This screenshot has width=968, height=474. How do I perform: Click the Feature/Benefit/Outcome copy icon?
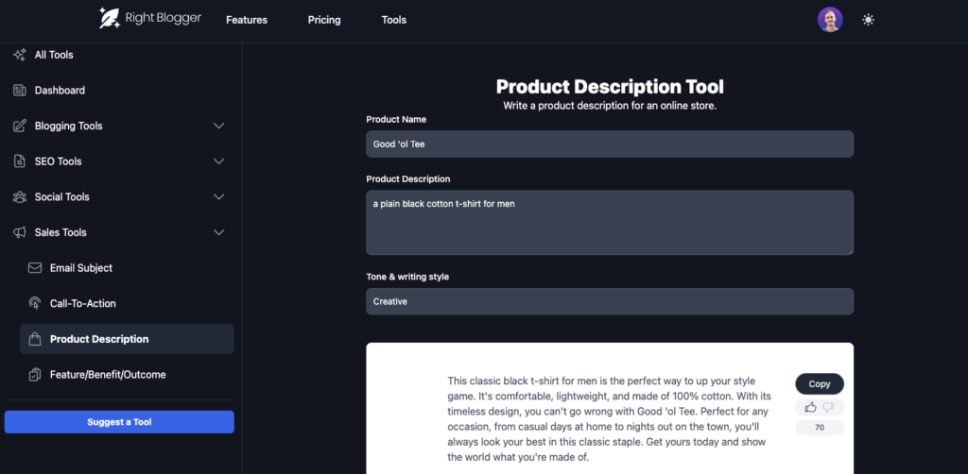coord(35,375)
